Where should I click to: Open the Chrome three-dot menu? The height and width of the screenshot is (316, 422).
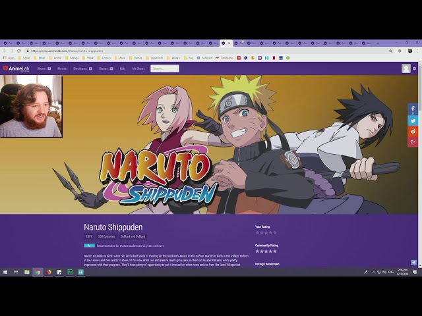pos(417,51)
